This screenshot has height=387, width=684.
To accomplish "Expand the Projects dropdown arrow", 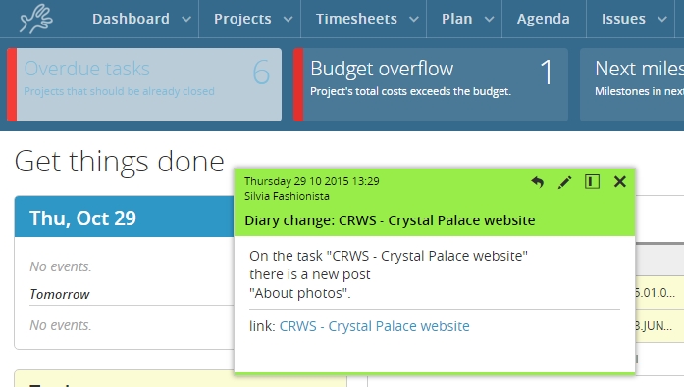I will (x=288, y=20).
